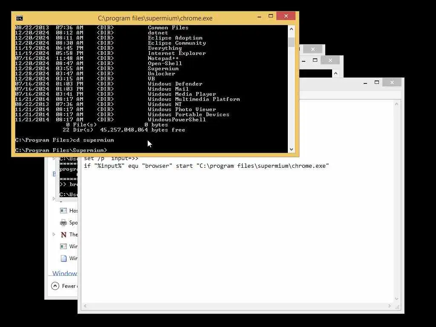Click the Command Prompt scrollbar down arrow

(291, 149)
